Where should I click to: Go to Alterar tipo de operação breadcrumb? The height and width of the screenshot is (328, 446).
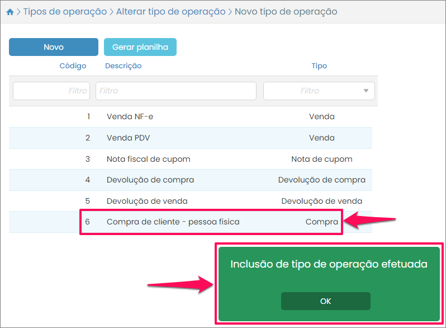[x=170, y=12]
